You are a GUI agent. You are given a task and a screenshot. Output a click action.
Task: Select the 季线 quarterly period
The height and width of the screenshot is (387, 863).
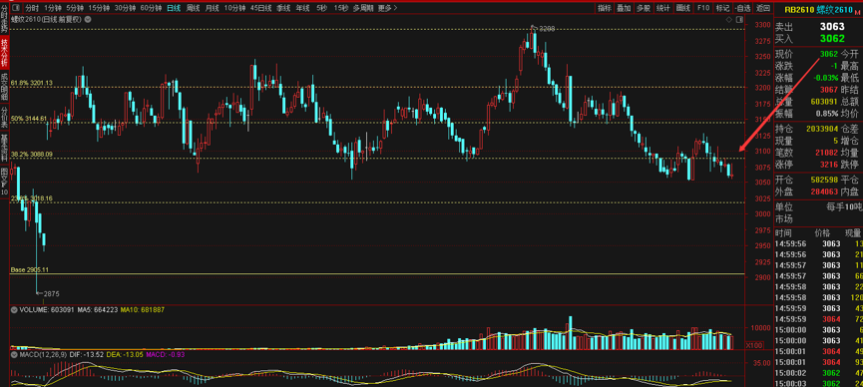point(283,8)
